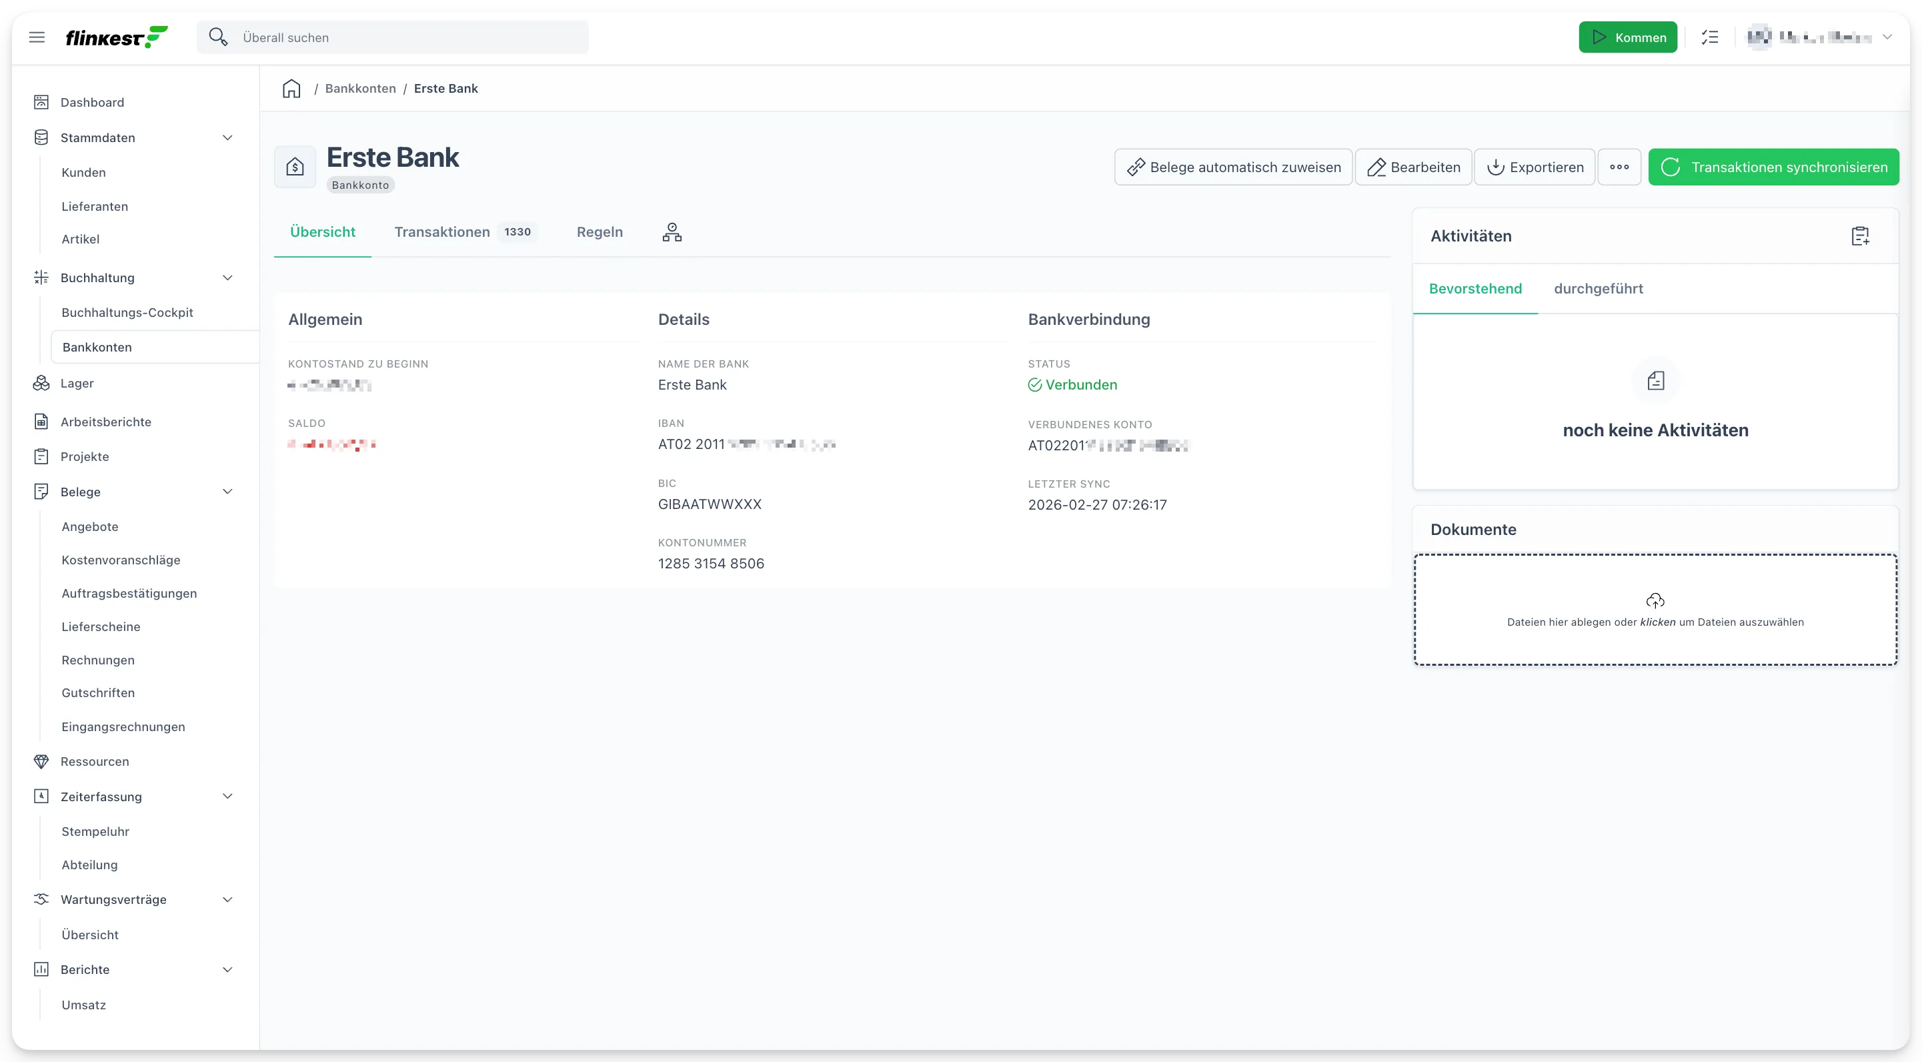
Task: Collapse the Buchhaltung section chevron
Action: pos(227,278)
